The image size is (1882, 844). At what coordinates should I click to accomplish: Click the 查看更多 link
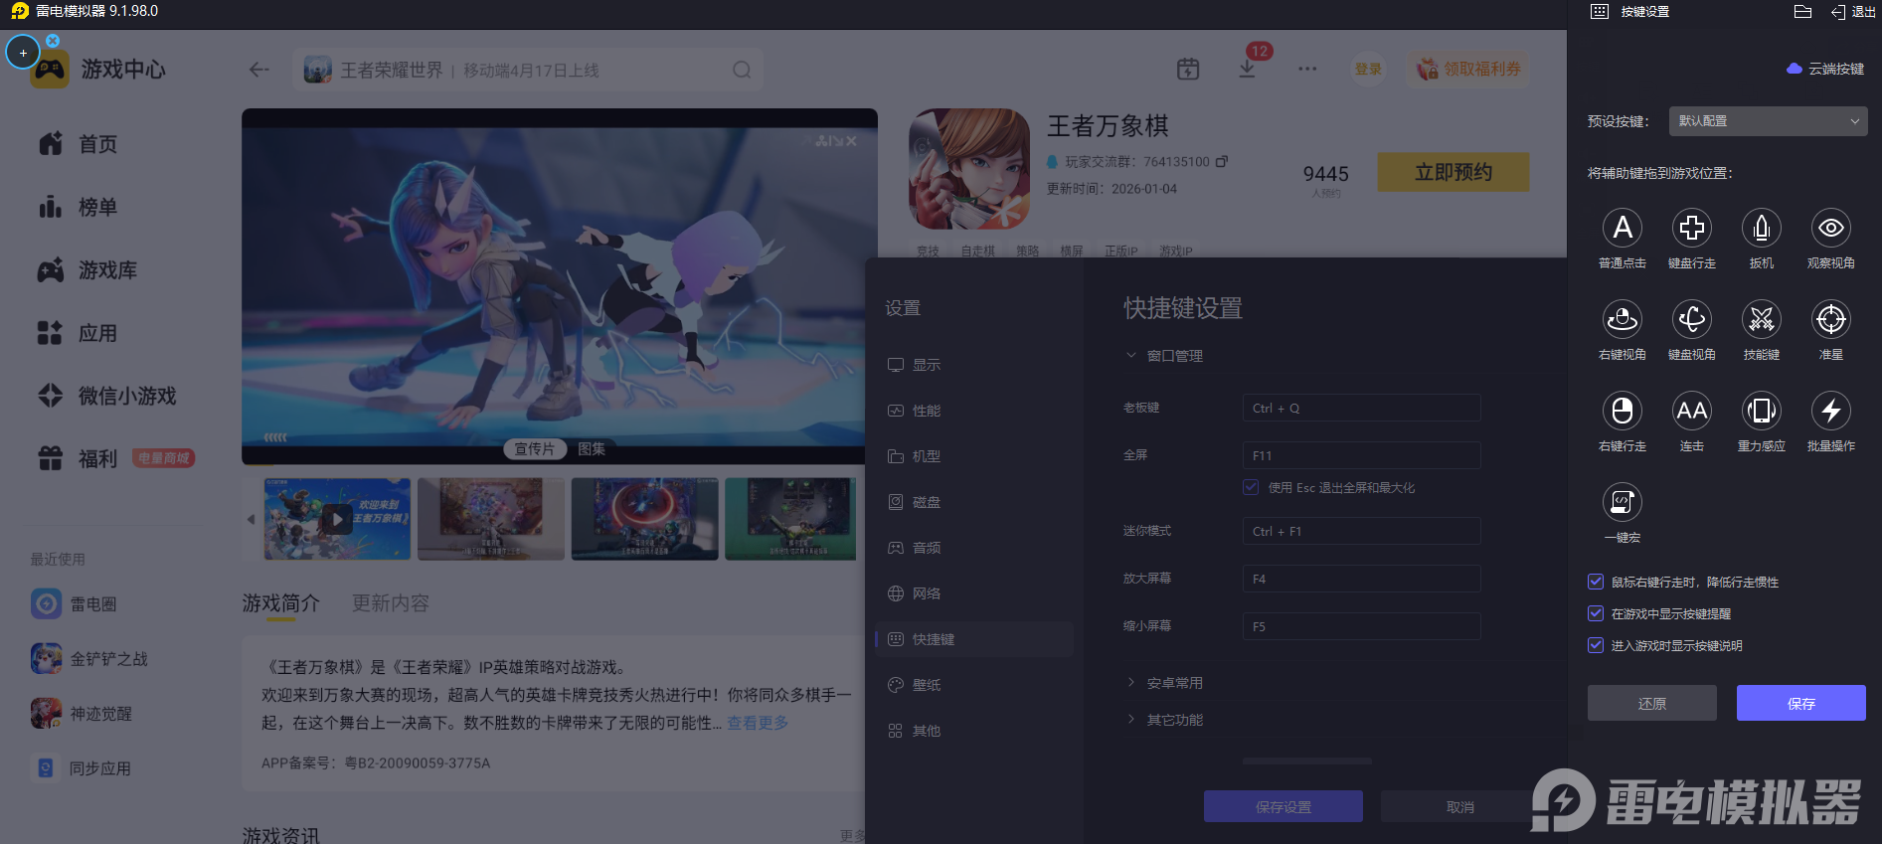pos(758,723)
